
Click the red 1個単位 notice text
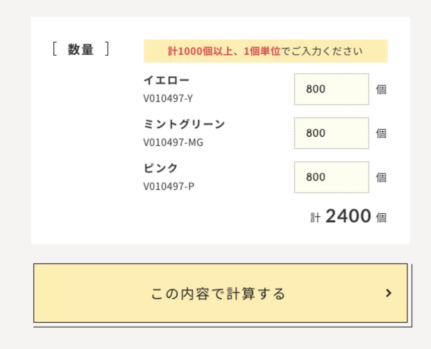point(262,51)
